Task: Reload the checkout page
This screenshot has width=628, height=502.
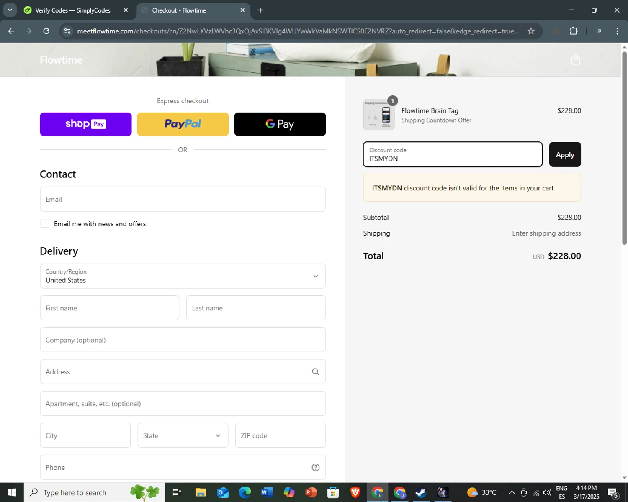Action: coord(46,31)
